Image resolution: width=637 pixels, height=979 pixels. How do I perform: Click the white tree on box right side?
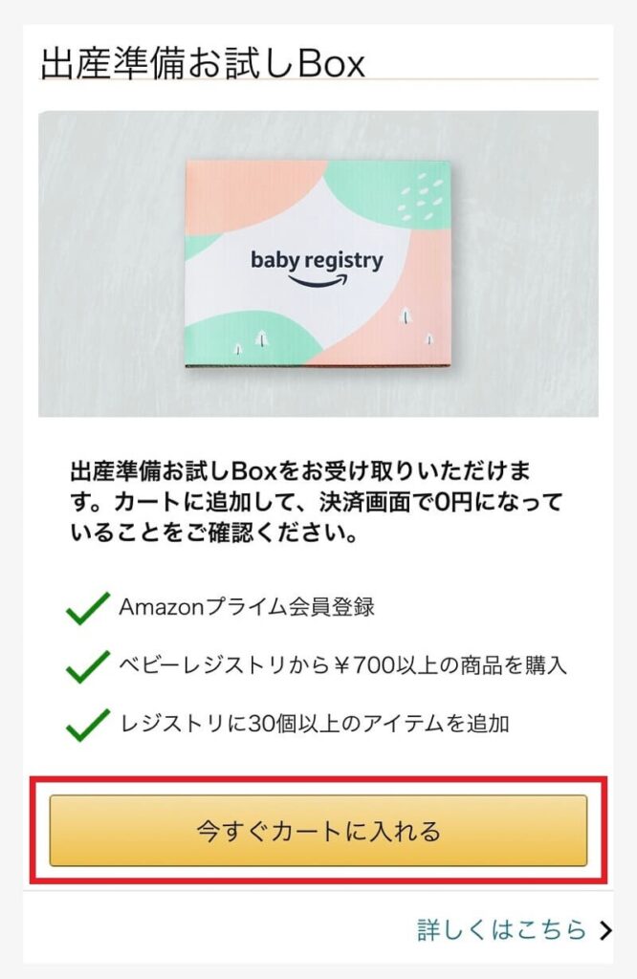pos(406,315)
